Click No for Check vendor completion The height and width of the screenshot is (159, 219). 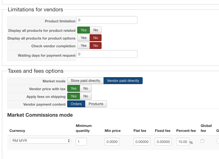(95, 46)
